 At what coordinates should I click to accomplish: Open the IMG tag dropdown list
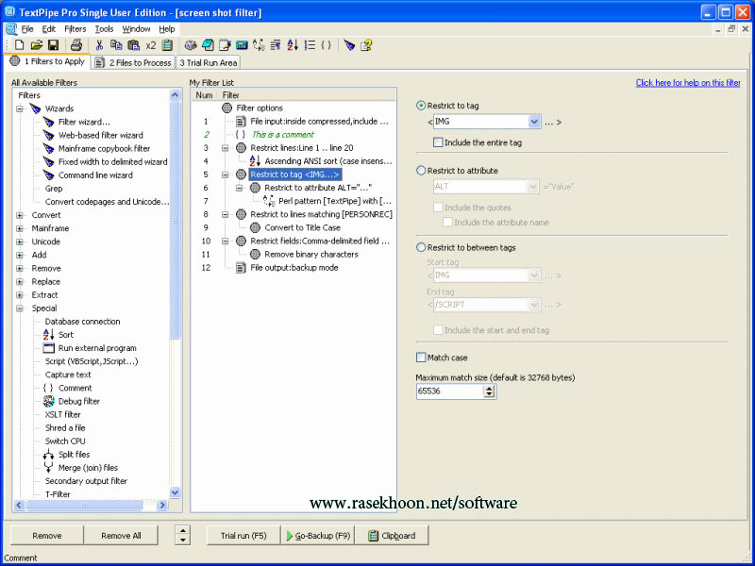[x=532, y=121]
